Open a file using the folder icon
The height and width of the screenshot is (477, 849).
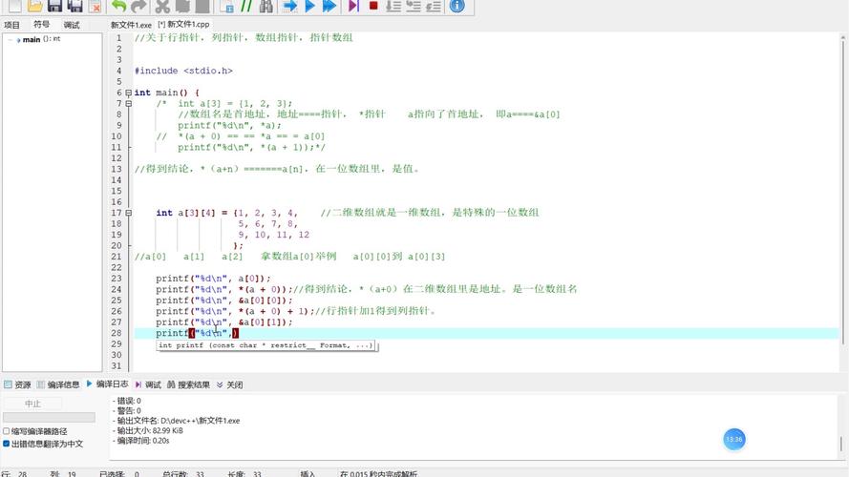pos(34,6)
